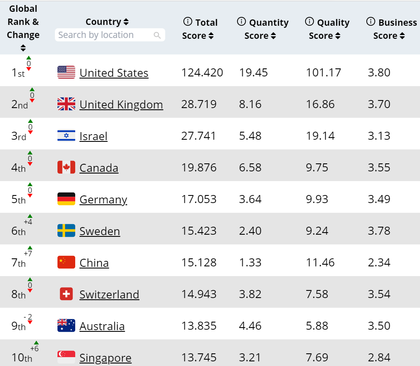Click the China flag icon
The image size is (420, 366).
point(66,262)
